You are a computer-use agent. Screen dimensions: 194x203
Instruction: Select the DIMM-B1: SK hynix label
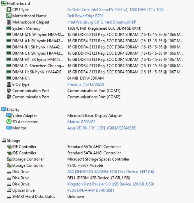click(38, 47)
